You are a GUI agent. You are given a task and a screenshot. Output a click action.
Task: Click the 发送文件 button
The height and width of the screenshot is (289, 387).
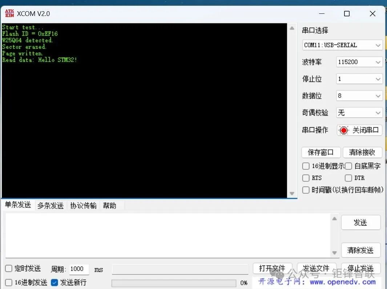(x=317, y=268)
